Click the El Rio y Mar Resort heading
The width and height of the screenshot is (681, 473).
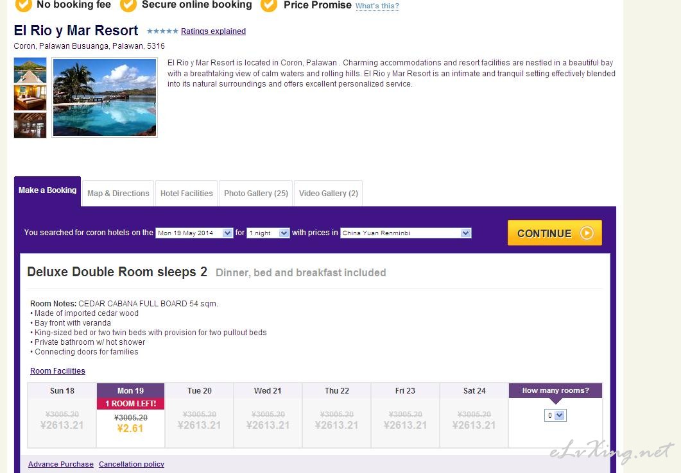[x=76, y=30]
